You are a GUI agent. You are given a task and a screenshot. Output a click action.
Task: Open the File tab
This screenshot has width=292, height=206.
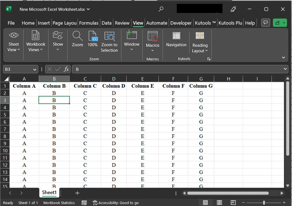11,23
